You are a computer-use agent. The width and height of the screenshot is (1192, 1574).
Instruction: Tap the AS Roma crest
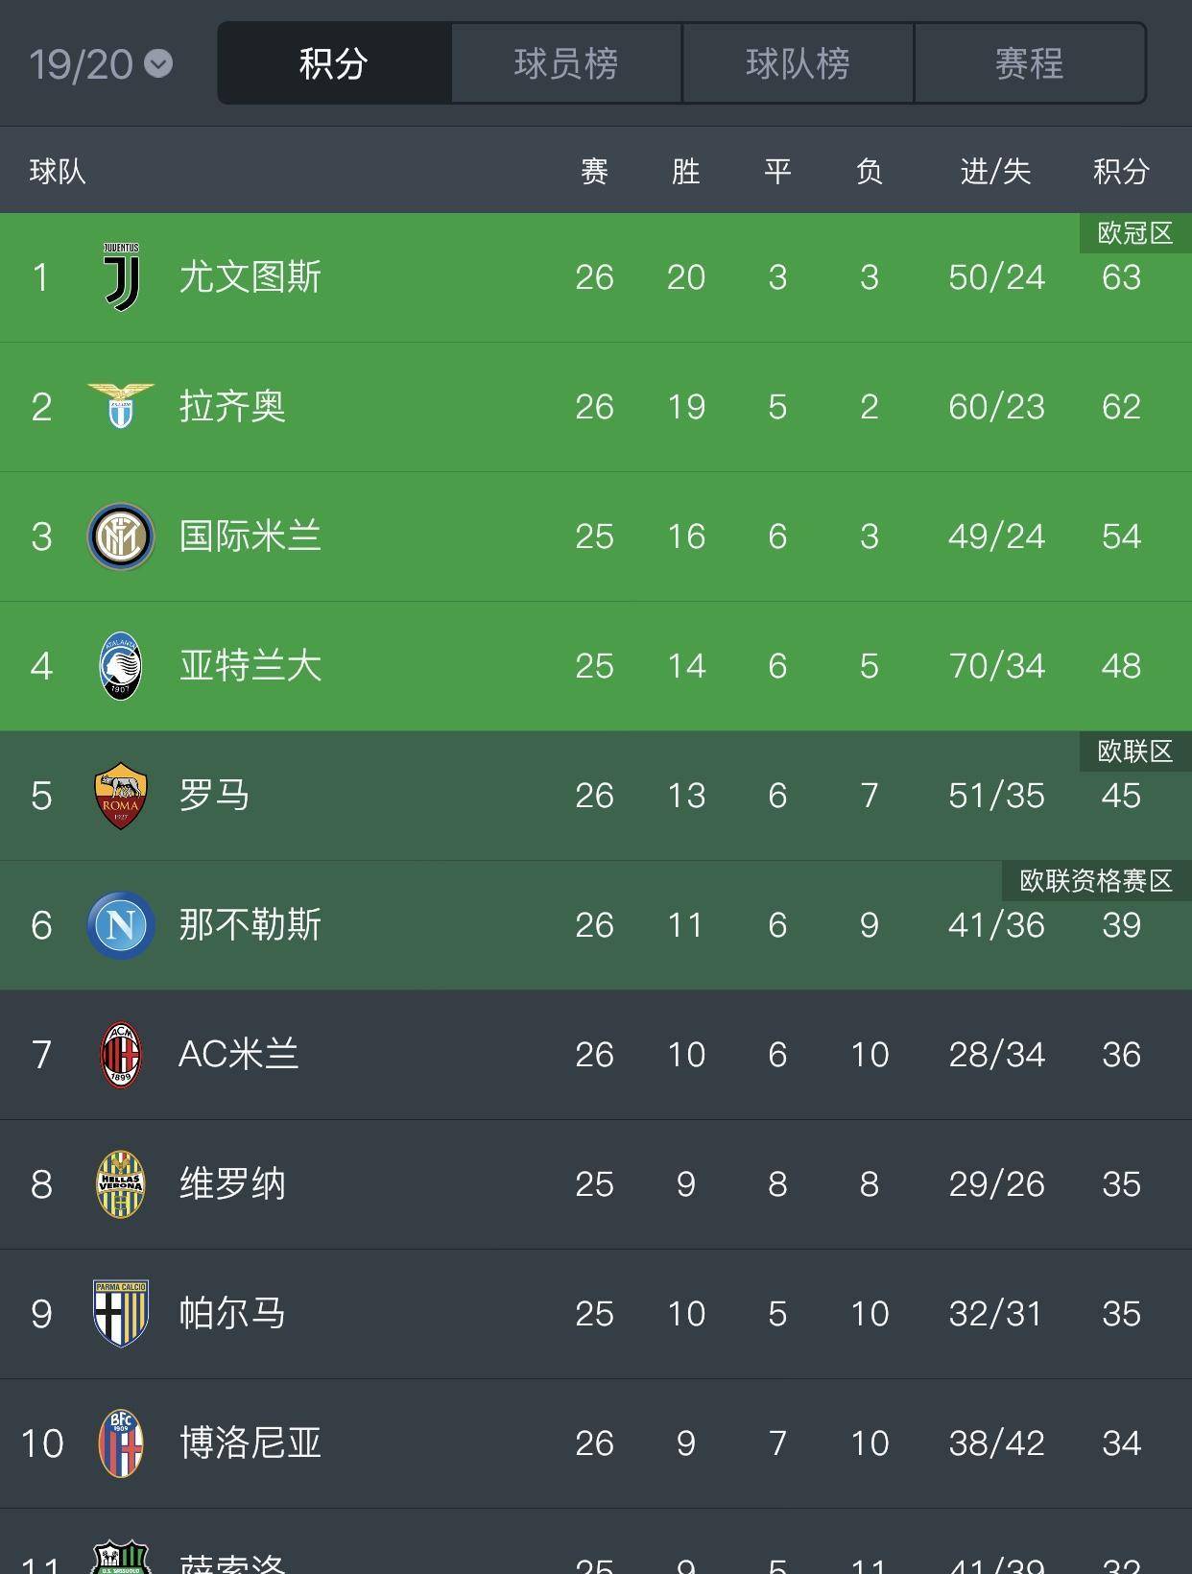pyautogui.click(x=121, y=796)
